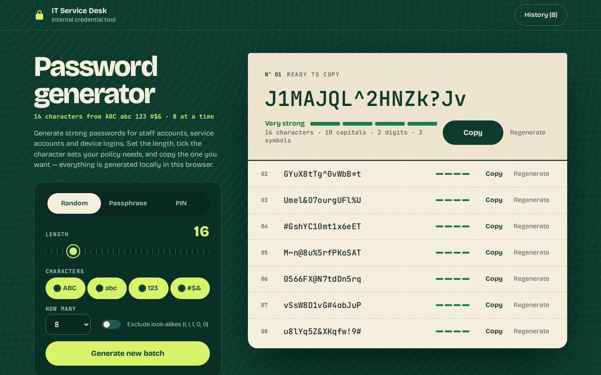This screenshot has height=375, width=601.
Task: Open the History (8) panel
Action: [x=540, y=15]
